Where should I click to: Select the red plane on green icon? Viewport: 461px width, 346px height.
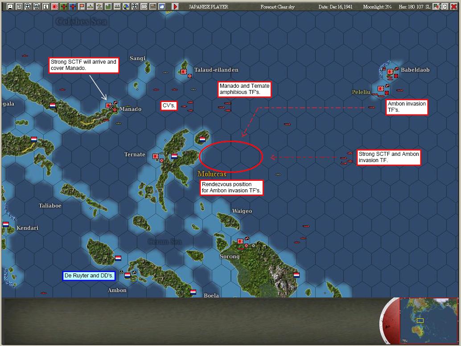click(x=64, y=7)
